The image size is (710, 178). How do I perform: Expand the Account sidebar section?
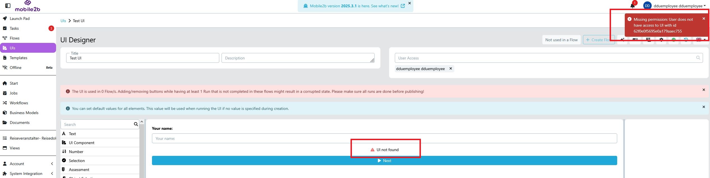tap(28, 164)
